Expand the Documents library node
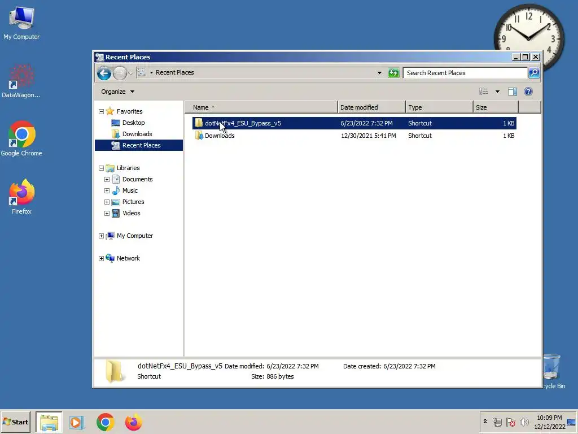The width and height of the screenshot is (578, 434). (107, 179)
